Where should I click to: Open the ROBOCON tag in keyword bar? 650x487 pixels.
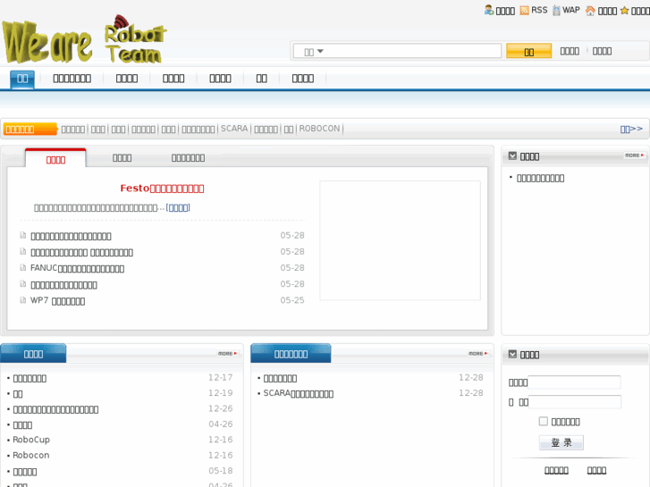(x=319, y=129)
